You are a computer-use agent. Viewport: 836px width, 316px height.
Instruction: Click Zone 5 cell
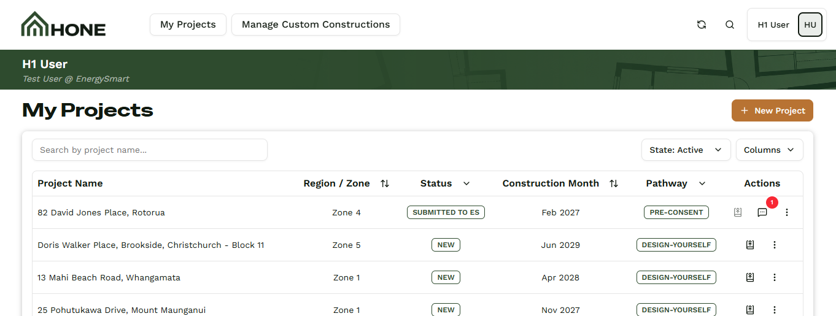(x=347, y=245)
